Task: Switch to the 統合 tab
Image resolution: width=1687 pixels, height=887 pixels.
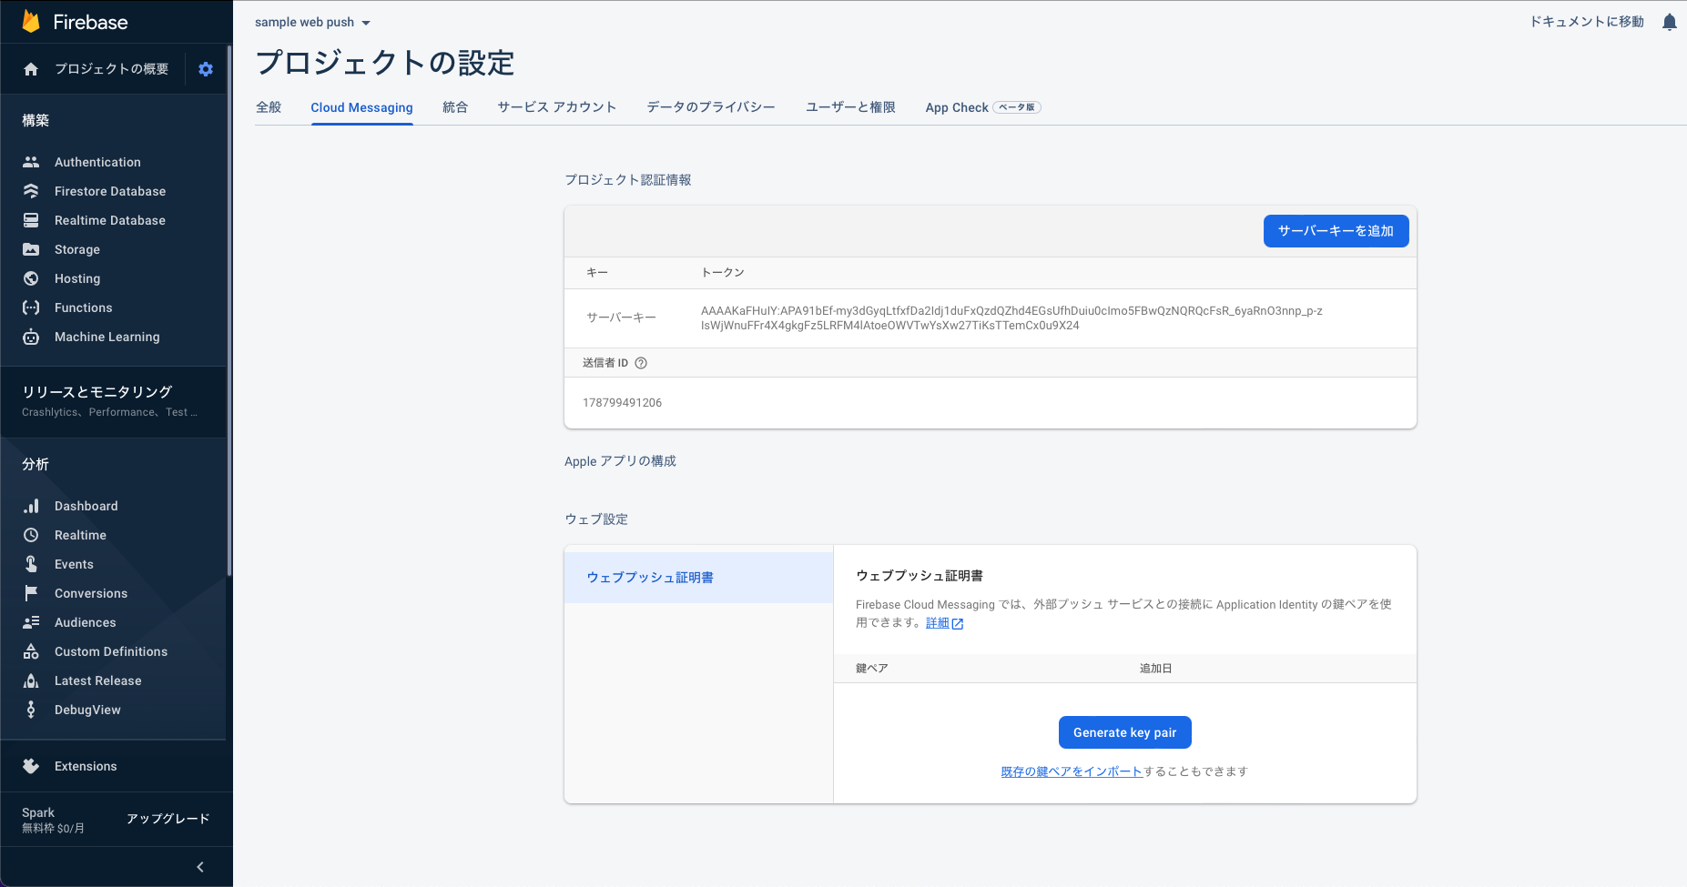Action: click(x=455, y=107)
